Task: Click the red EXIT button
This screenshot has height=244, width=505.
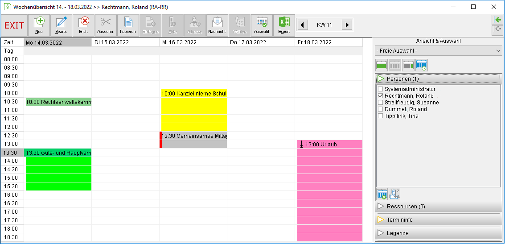Action: point(14,25)
